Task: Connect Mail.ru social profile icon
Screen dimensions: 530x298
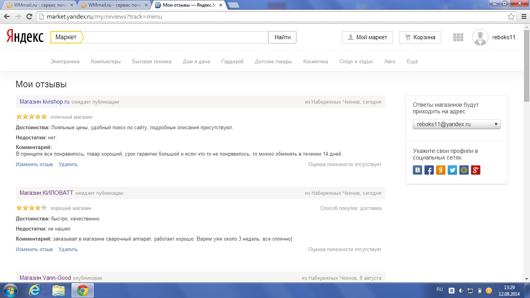Action: (464, 170)
